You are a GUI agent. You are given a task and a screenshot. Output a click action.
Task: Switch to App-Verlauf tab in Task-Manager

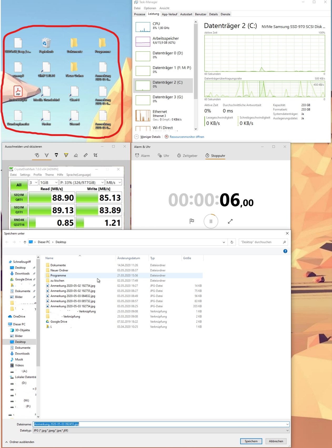click(169, 14)
